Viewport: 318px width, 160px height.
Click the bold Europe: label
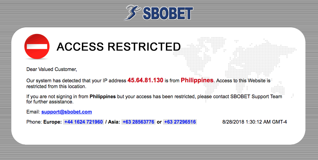(x=52, y=122)
